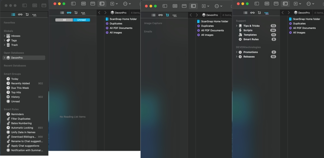
Task: Open the Trash in the sidebar
Action: click(14, 45)
